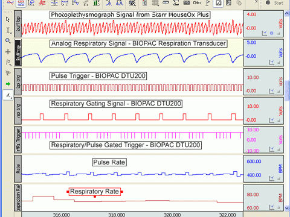Click the 320.000 time axis label
This screenshot has width=290, height=217.
click(x=172, y=215)
